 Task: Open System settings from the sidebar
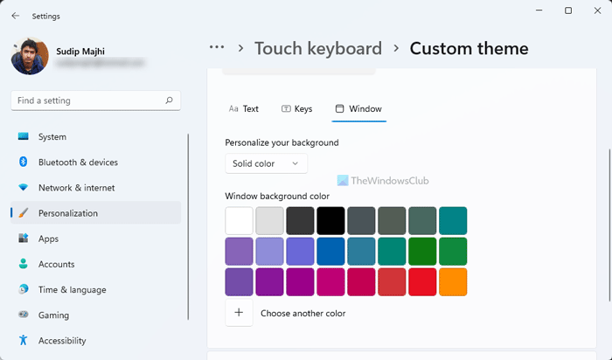pos(52,137)
